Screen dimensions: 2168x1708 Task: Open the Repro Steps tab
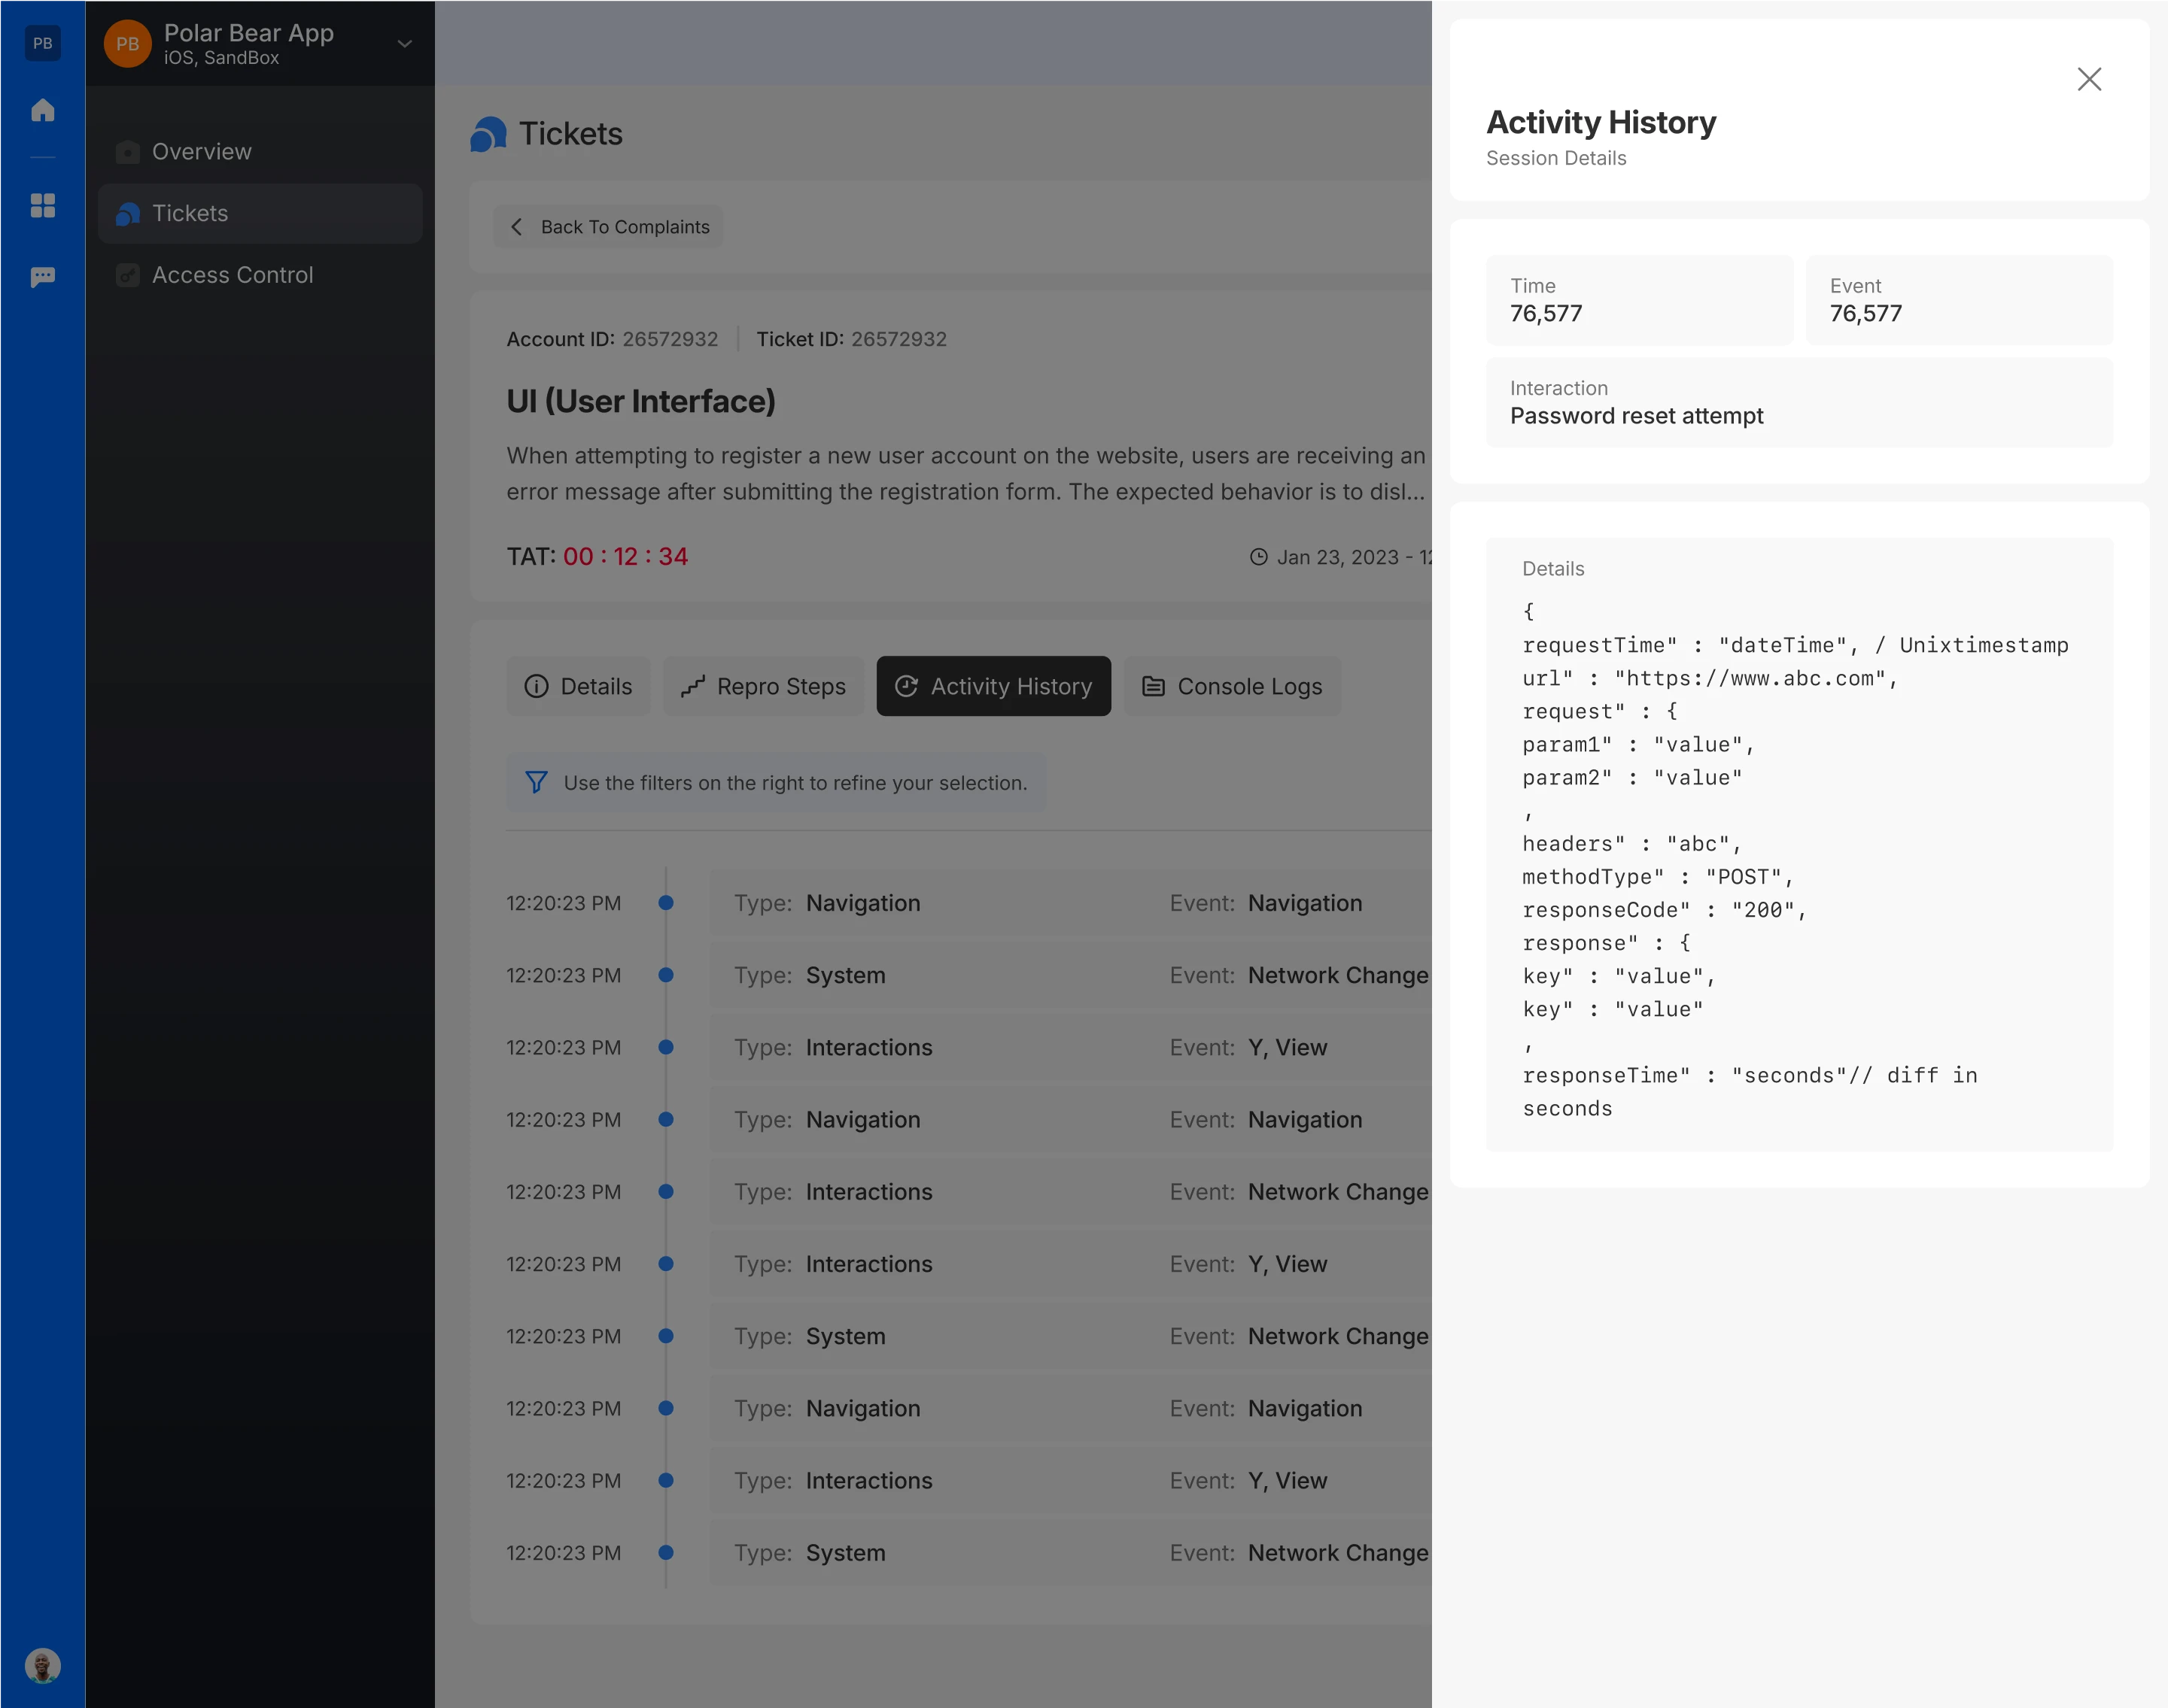click(x=763, y=686)
